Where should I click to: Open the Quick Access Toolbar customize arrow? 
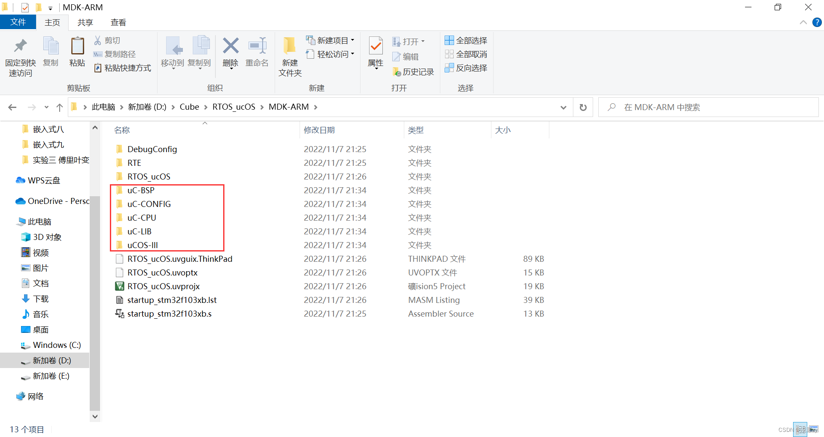50,8
